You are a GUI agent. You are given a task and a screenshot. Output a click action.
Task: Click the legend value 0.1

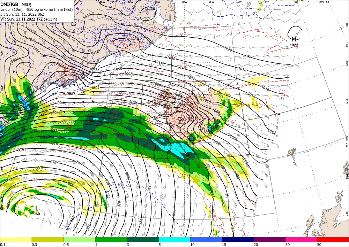point(2,245)
